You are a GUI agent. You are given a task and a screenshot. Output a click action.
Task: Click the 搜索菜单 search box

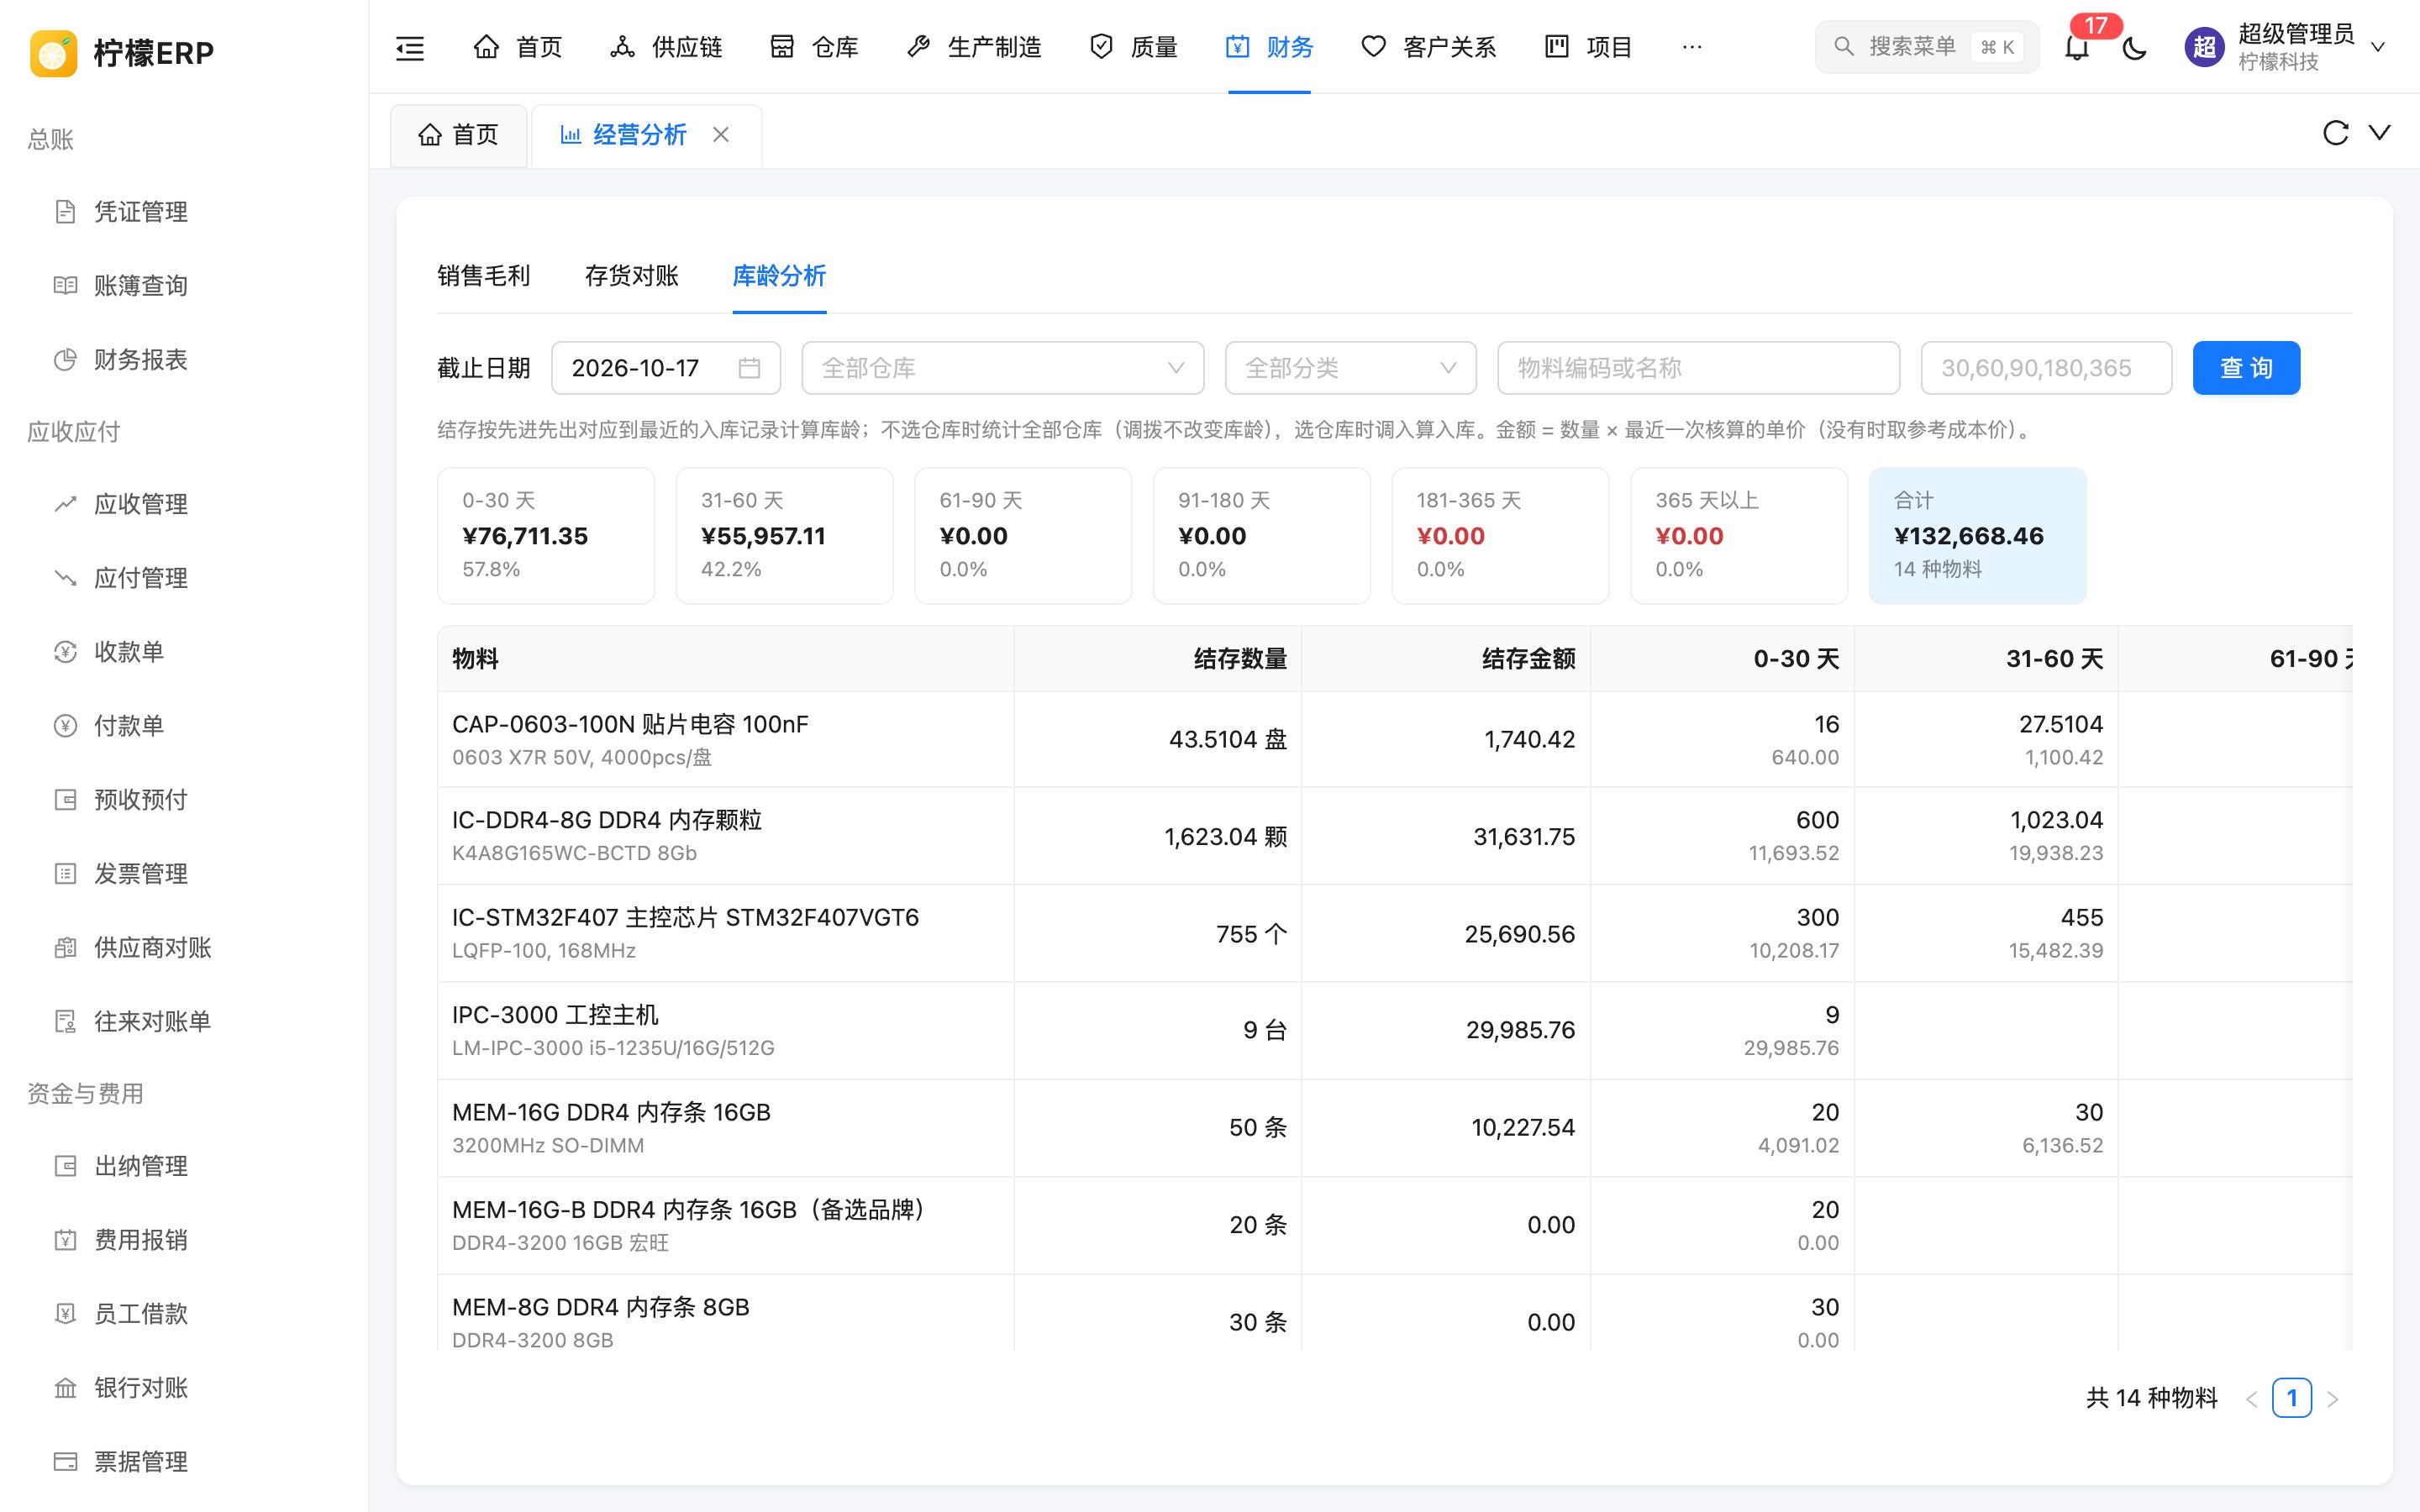[1927, 47]
